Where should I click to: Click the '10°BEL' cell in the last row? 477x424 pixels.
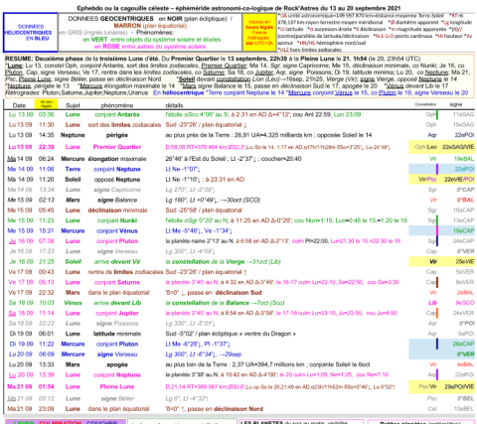464,409
